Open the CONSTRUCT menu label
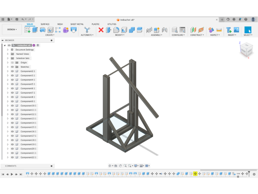258x194 pixels. (197, 35)
